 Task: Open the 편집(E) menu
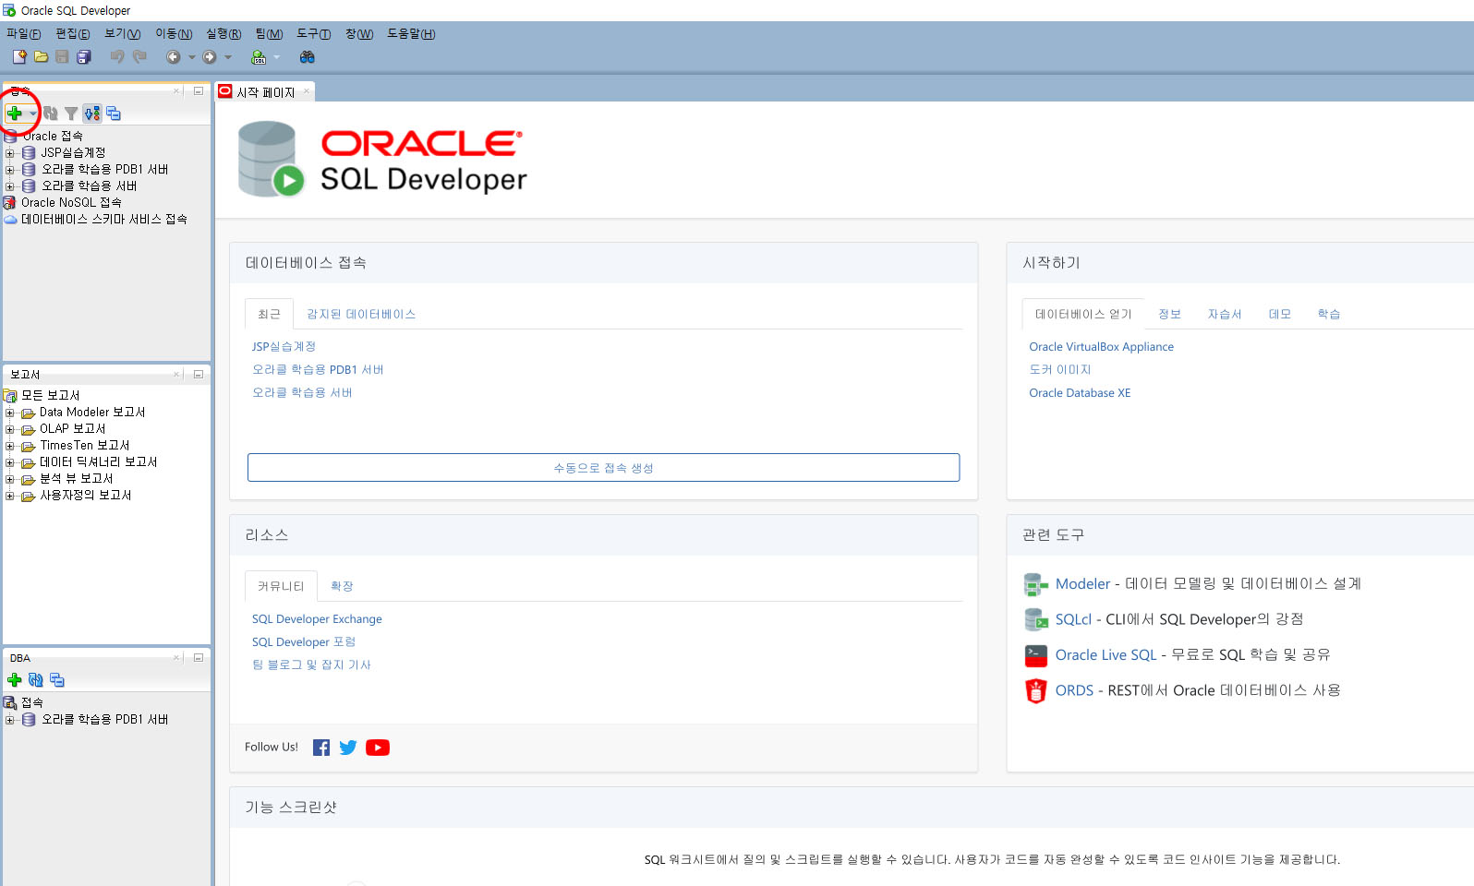pos(73,34)
